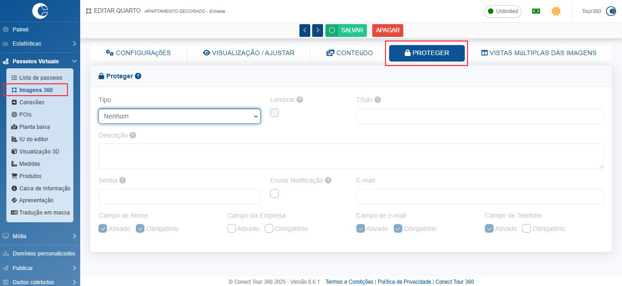Click the Tour360 user profile logo
The height and width of the screenshot is (286, 622).
611,11
